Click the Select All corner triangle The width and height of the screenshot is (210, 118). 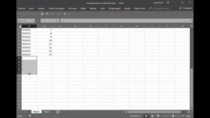20,26
